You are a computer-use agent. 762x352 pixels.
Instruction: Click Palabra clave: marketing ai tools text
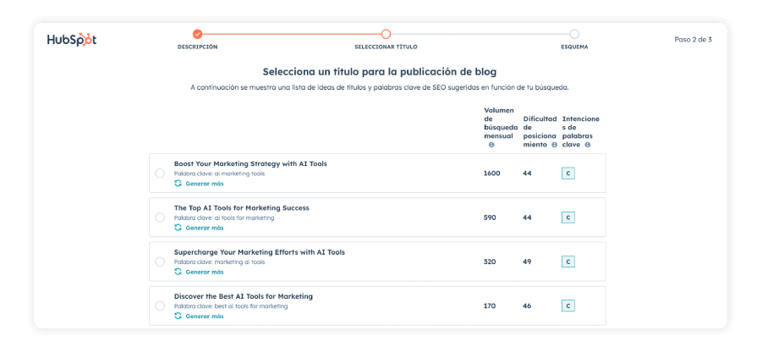coord(220,262)
